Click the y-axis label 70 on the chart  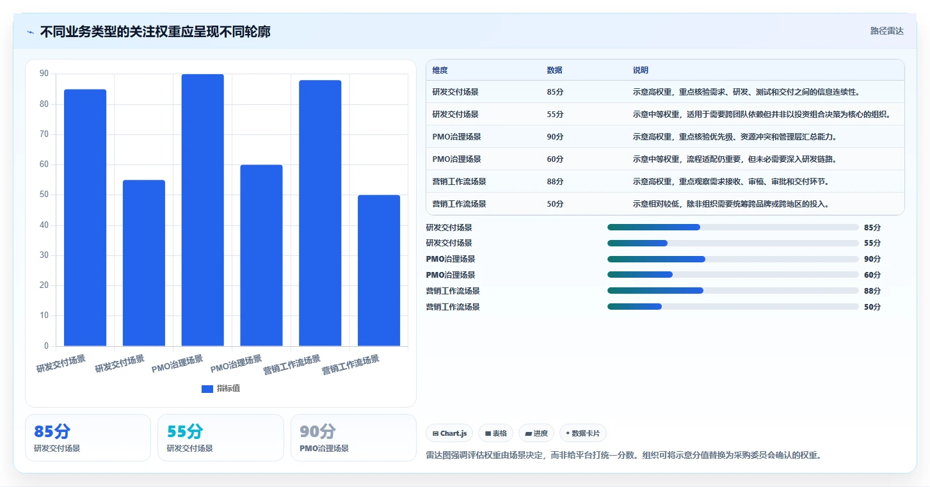pos(44,134)
